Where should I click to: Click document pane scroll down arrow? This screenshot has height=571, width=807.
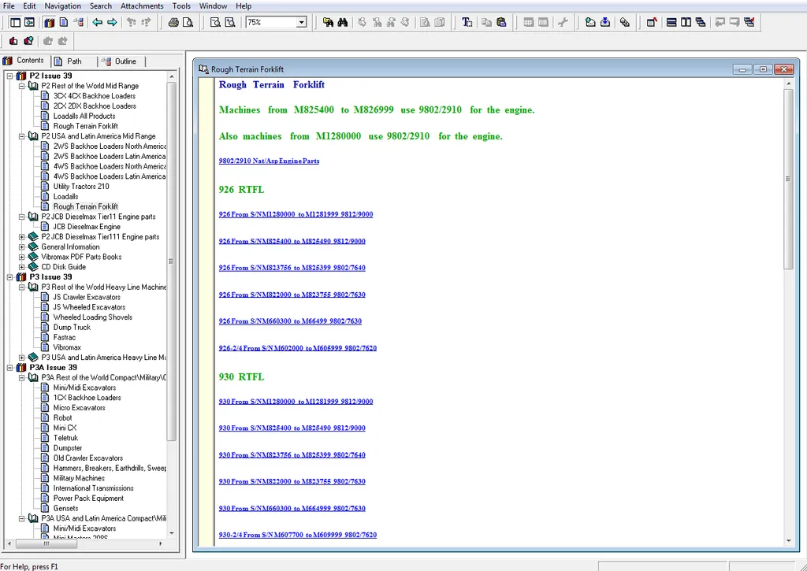(x=788, y=541)
